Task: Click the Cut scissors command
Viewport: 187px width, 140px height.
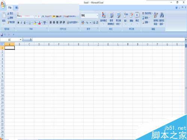Action: (10, 13)
